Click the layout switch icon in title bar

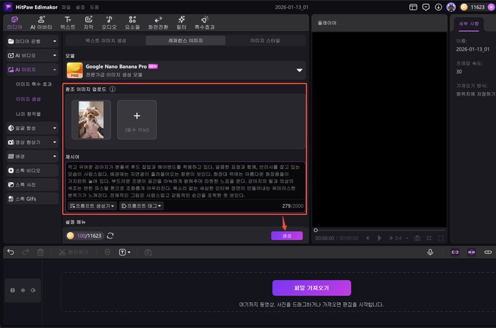[413, 7]
